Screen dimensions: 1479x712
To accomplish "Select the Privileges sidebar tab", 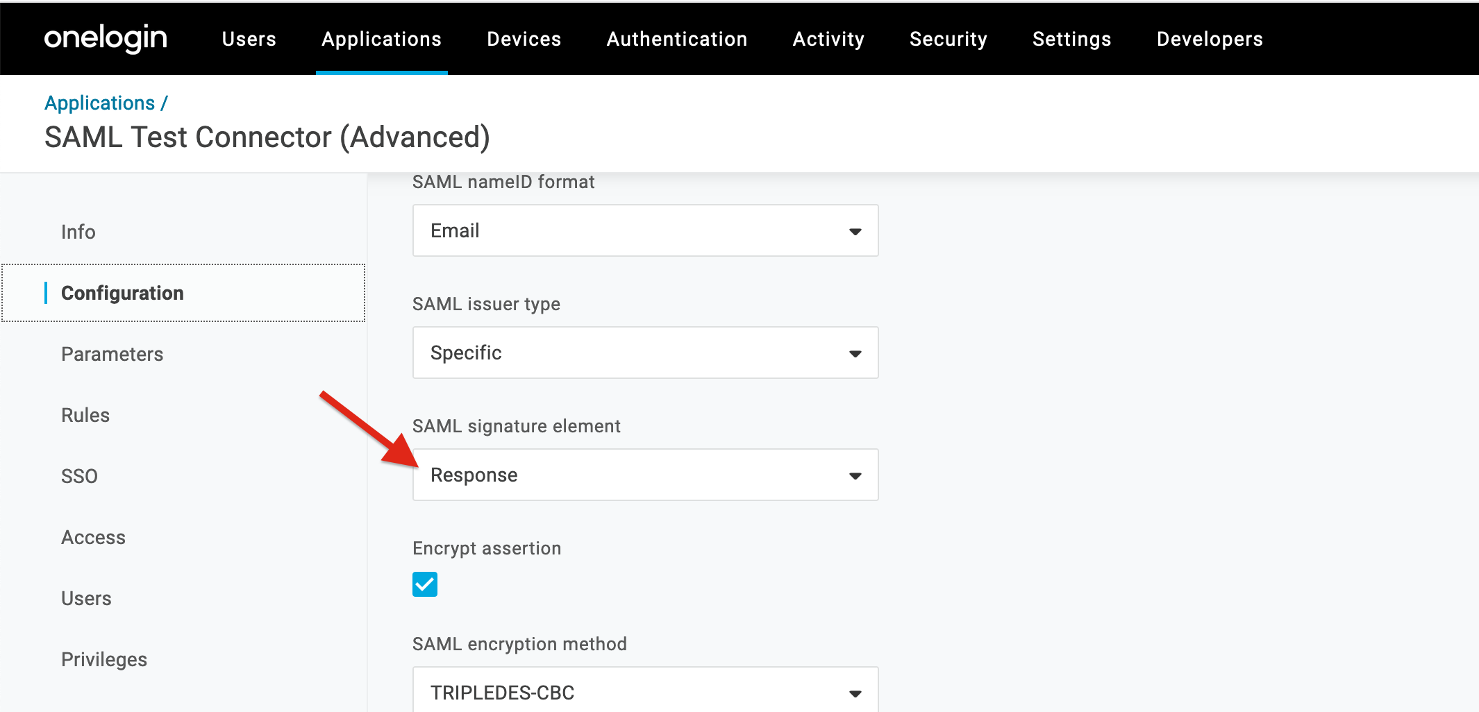I will click(104, 659).
